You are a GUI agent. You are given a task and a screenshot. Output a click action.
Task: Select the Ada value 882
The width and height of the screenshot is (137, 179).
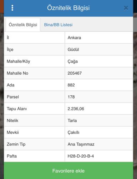click(x=71, y=85)
